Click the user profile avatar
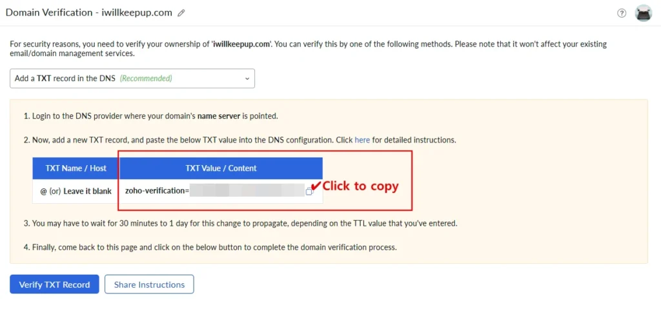 644,13
